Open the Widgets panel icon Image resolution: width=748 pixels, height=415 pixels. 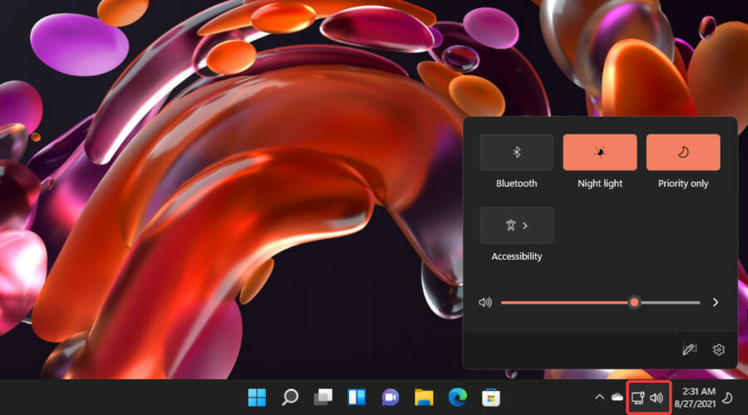pyautogui.click(x=357, y=398)
